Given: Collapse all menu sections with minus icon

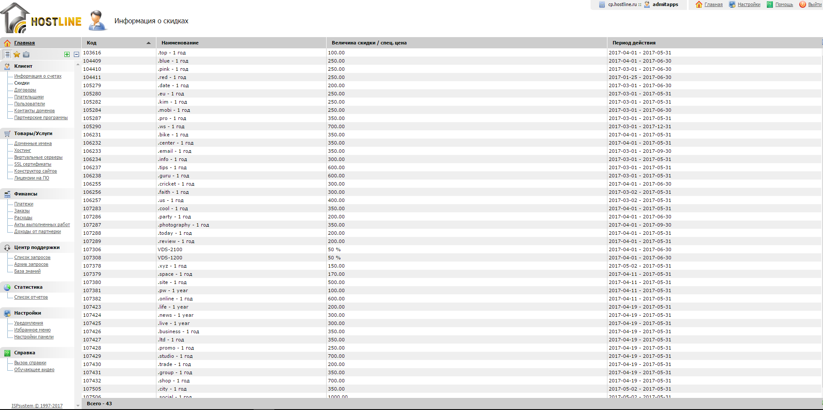Looking at the screenshot, I should tap(76, 54).
